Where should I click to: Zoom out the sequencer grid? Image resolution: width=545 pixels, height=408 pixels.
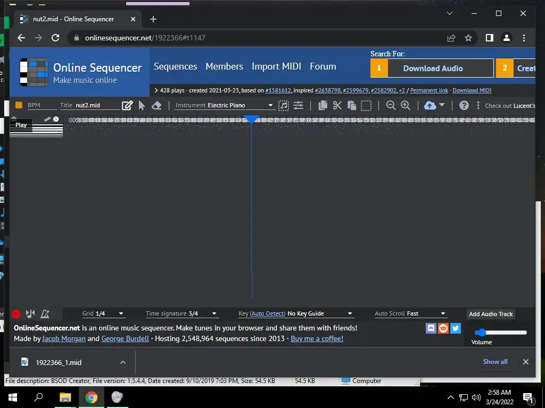tap(391, 105)
